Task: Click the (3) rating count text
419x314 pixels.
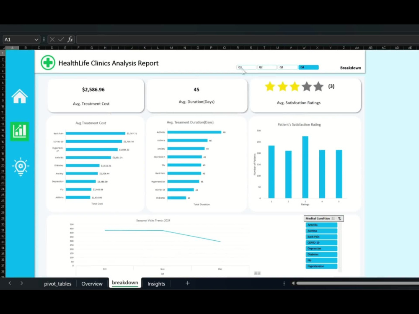Action: tap(331, 86)
